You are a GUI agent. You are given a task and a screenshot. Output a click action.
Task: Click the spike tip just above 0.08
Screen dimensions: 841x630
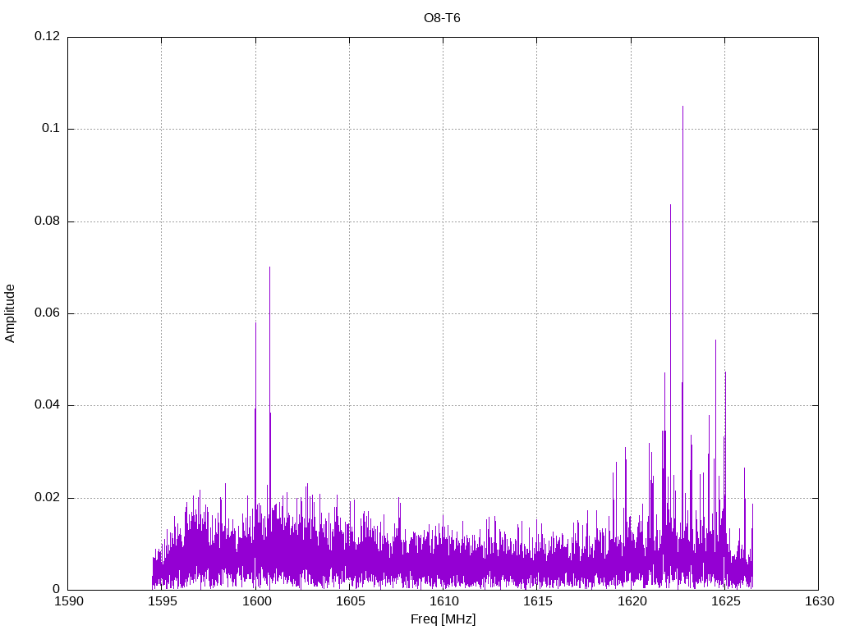click(670, 205)
